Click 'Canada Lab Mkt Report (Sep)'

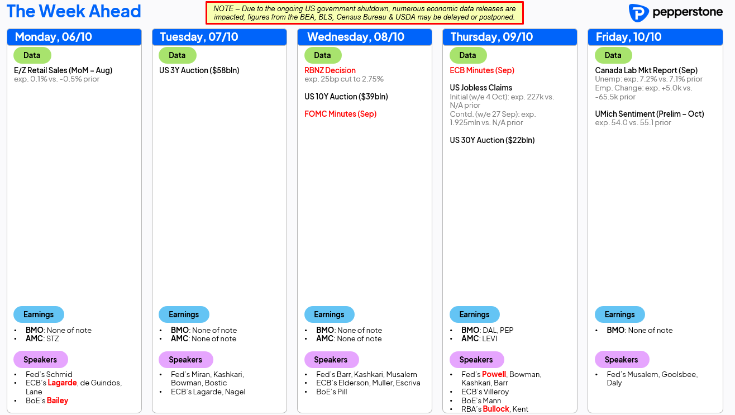pos(646,70)
